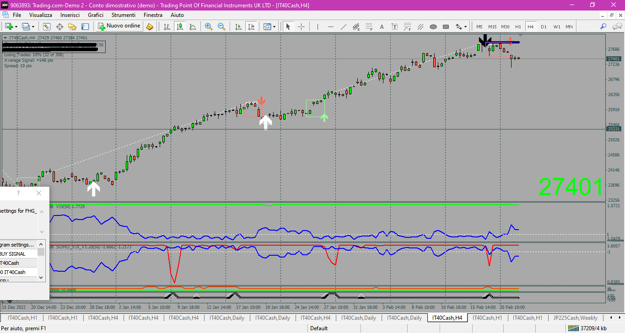
Task: Select the Fibonacci arcs tool
Action: pyautogui.click(x=407, y=27)
